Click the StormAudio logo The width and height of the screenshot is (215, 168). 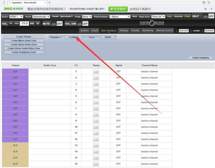152,23
